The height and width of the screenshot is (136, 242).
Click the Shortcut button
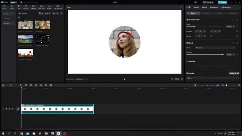pyautogui.click(x=208, y=2)
